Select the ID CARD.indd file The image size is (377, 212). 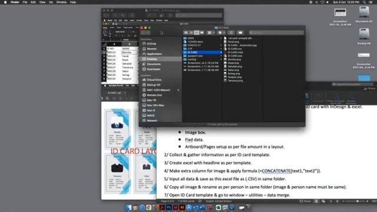[235, 52]
